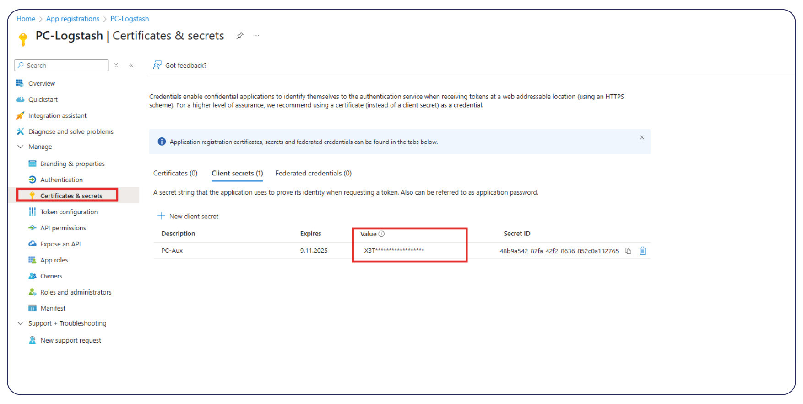Click the Overview grid icon
The width and height of the screenshot is (803, 404).
(x=20, y=83)
